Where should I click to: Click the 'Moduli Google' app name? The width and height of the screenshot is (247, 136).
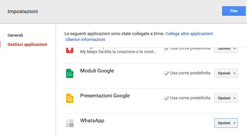coord(97,71)
